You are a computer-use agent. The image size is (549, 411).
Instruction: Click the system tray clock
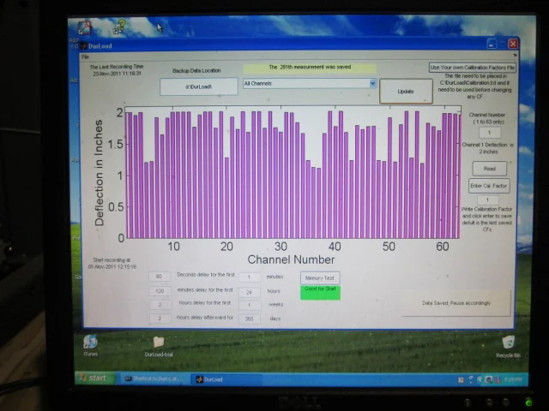[x=513, y=379]
